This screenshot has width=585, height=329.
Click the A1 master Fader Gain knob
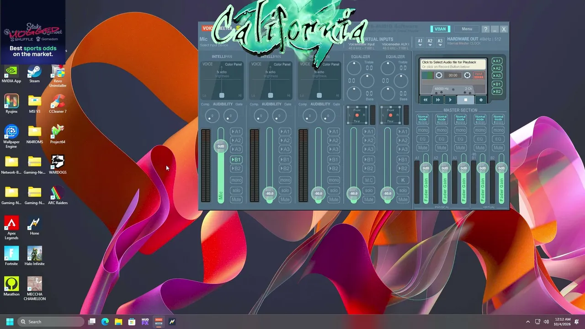click(x=426, y=168)
